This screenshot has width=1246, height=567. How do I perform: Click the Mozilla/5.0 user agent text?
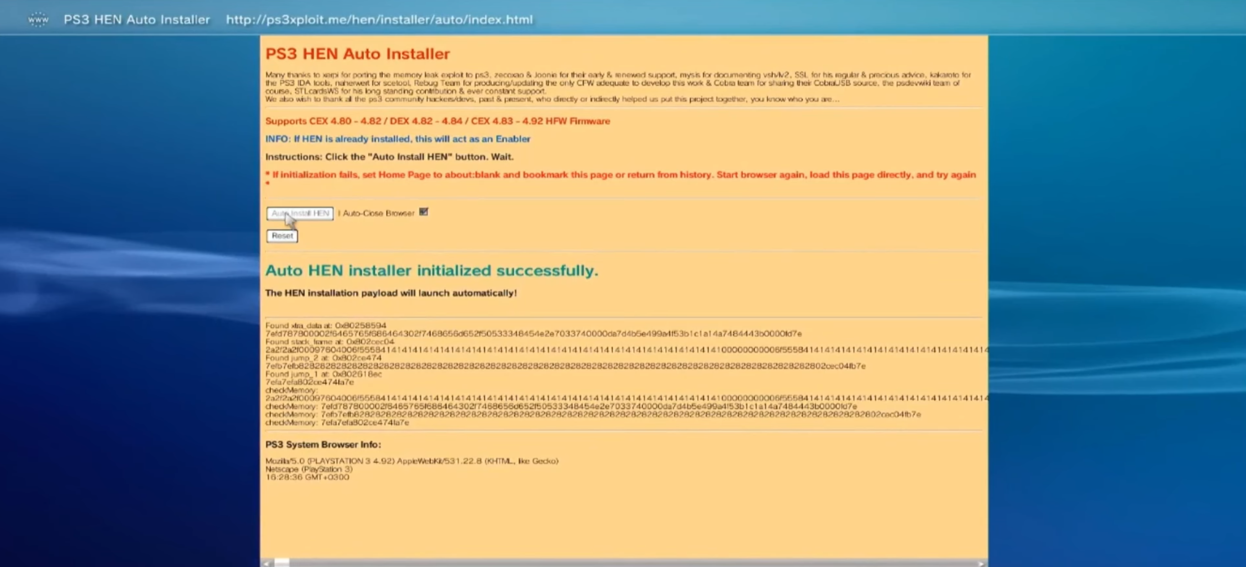click(411, 461)
